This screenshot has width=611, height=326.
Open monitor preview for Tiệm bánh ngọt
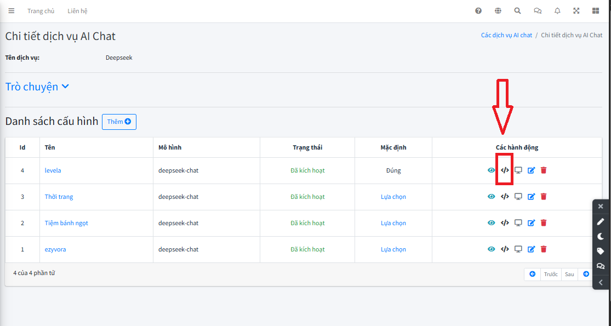[518, 223]
